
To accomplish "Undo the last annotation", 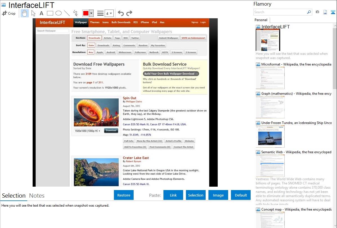I will point(121,13).
